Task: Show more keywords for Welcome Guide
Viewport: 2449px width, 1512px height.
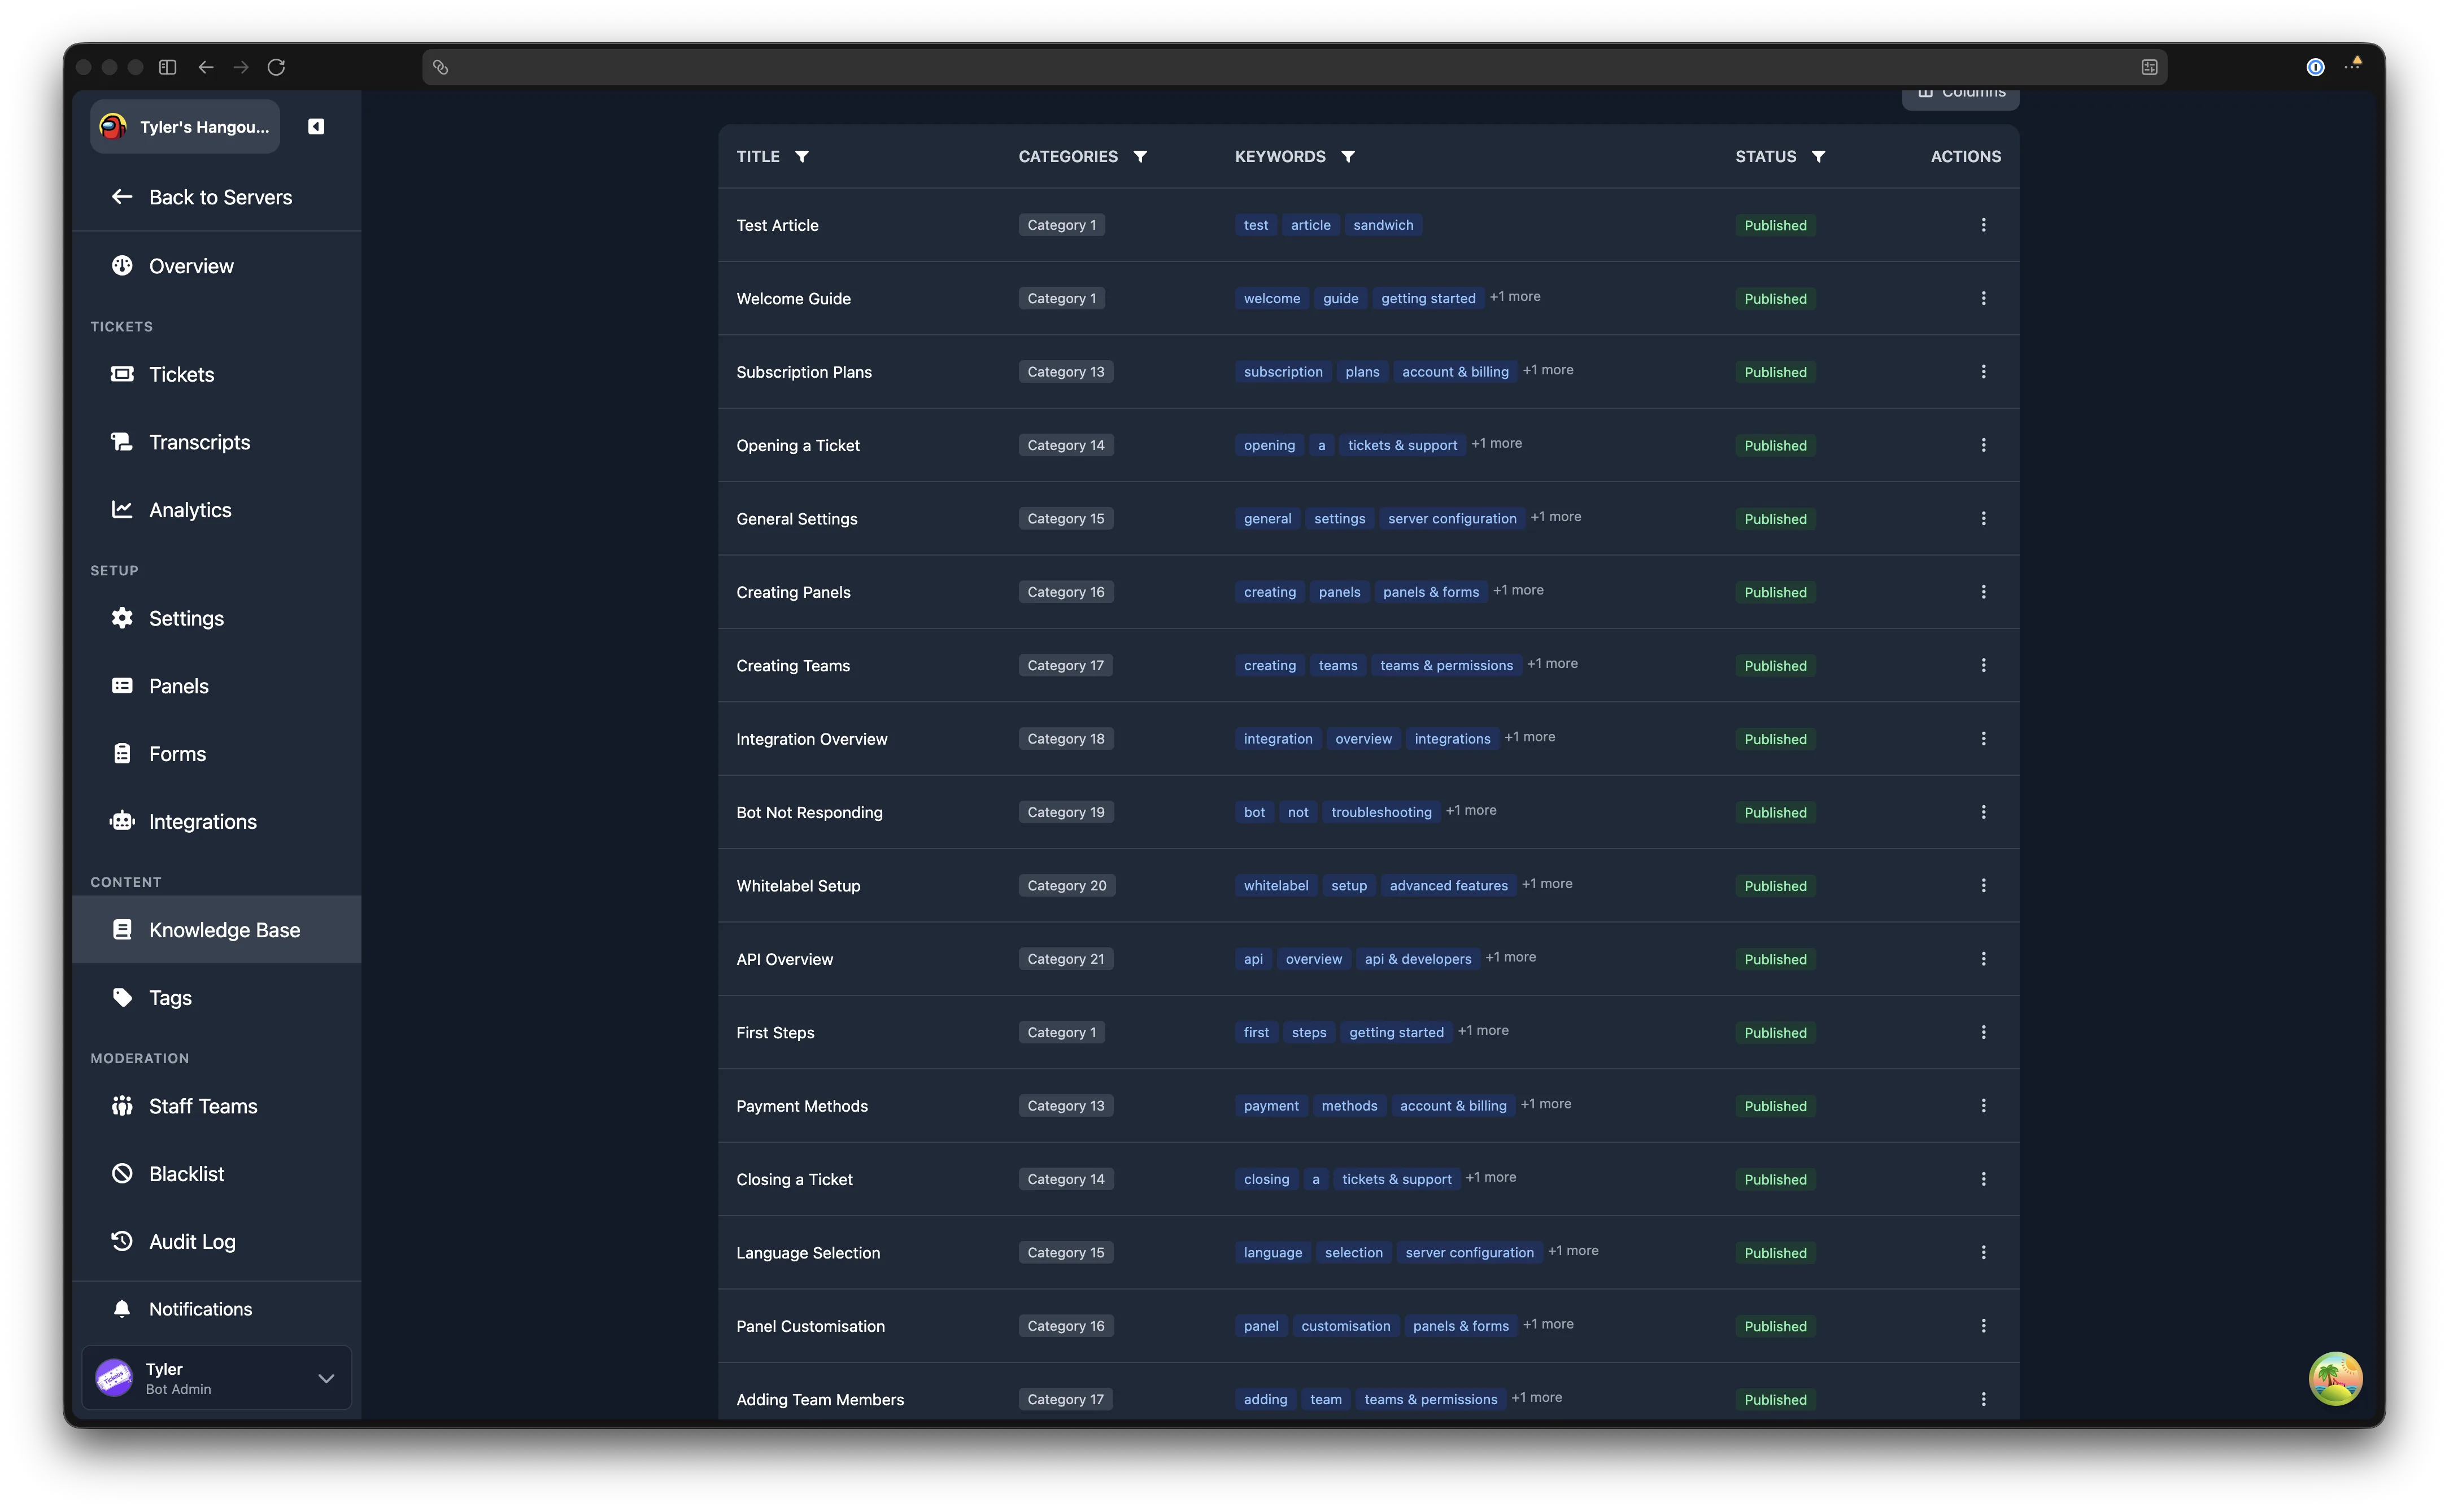Action: 1515,297
